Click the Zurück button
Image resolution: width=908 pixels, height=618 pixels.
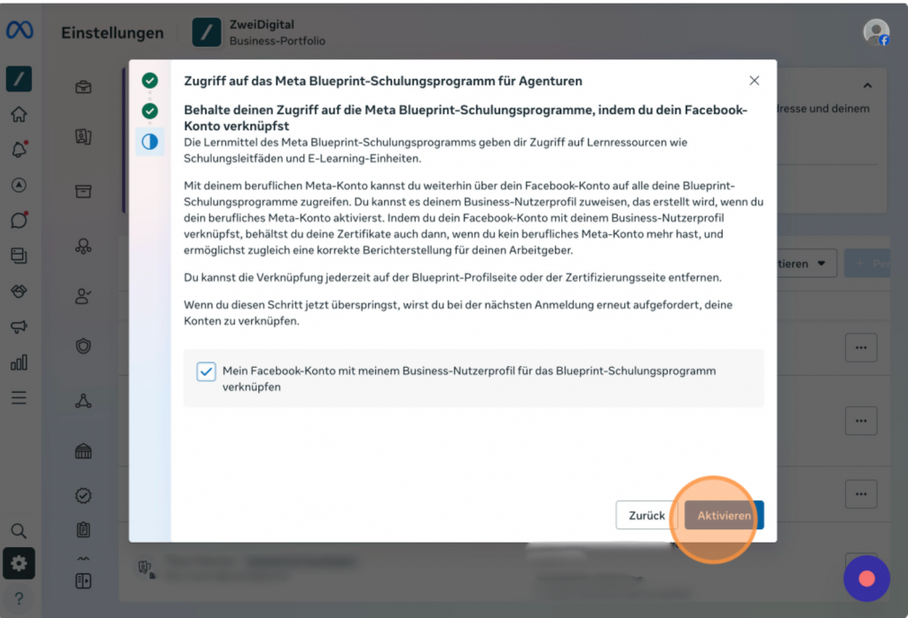click(x=646, y=515)
